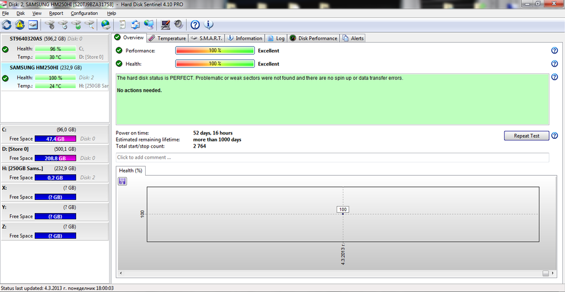Click the green check icon beside Performance label
Viewport: 565px width, 292px height.
119,51
